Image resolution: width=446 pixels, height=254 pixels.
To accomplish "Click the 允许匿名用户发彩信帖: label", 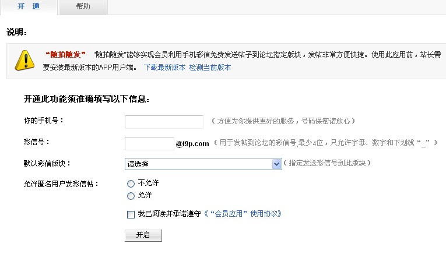I will coord(61,184).
